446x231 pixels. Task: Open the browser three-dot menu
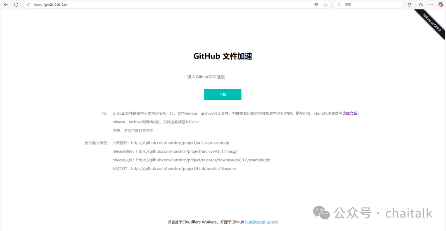[431, 5]
